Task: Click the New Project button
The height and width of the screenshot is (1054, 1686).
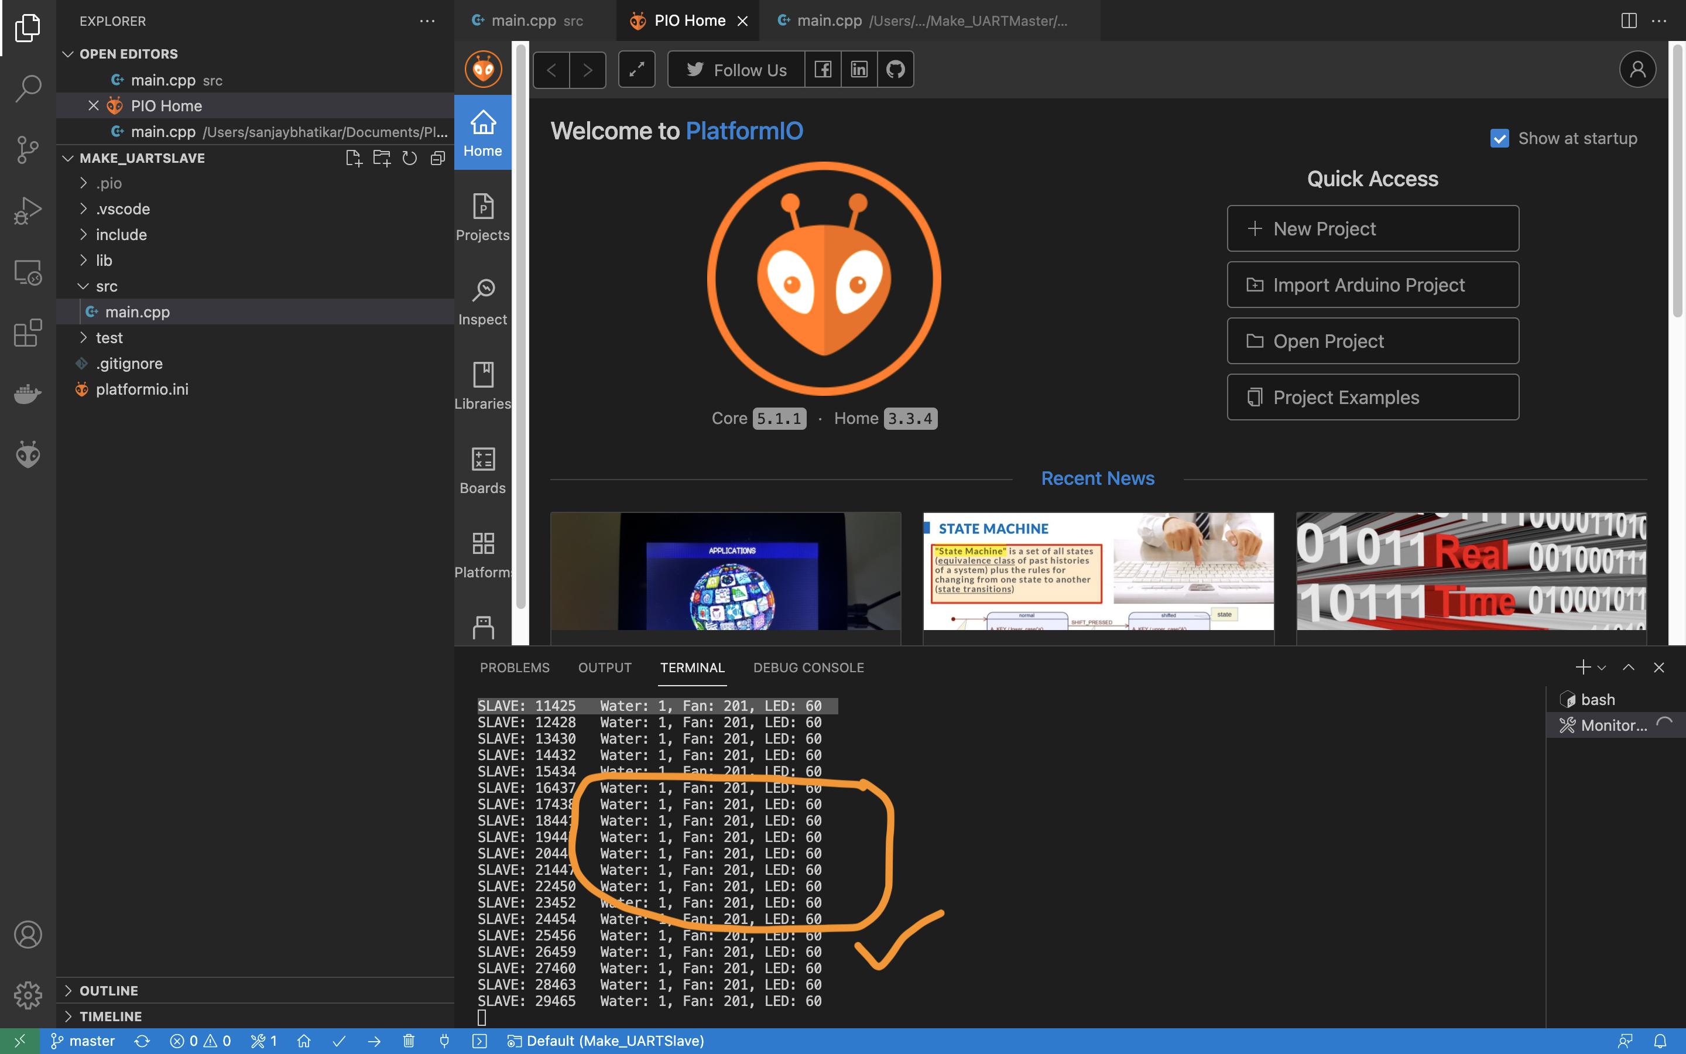Action: pyautogui.click(x=1372, y=228)
